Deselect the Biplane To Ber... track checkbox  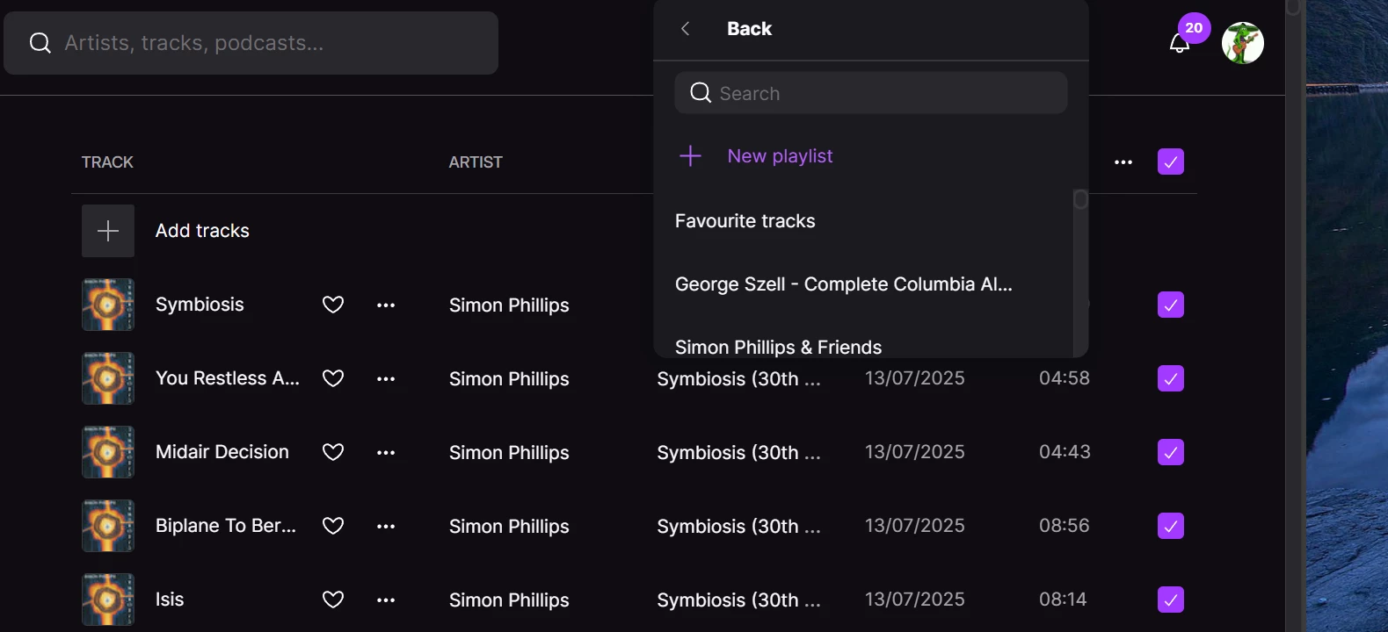(x=1170, y=526)
